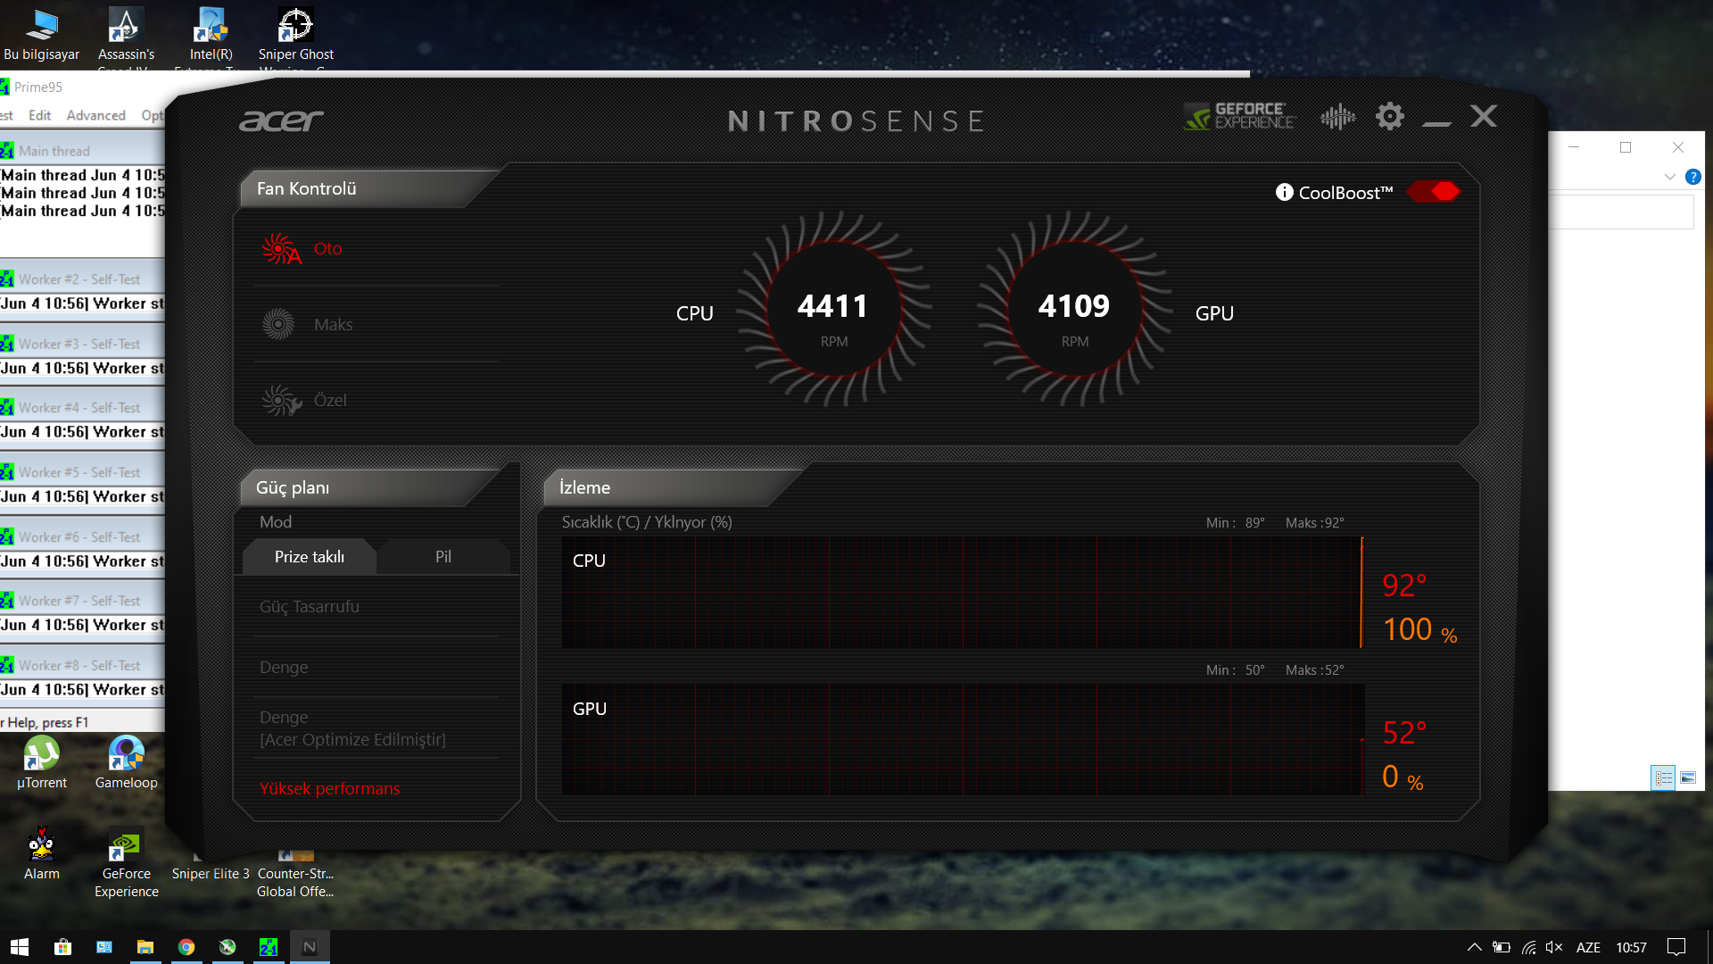Switch to the Pil tab

(x=443, y=556)
